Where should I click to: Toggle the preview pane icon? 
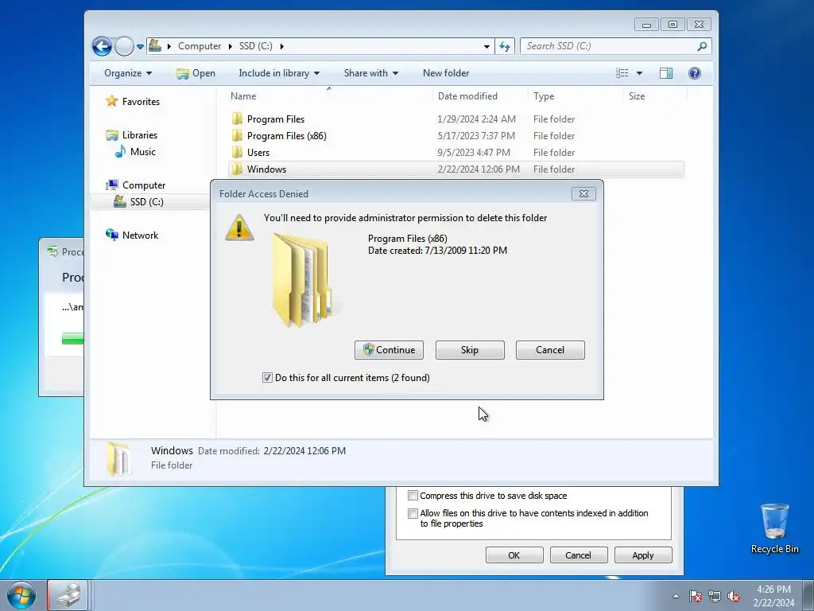pyautogui.click(x=666, y=73)
